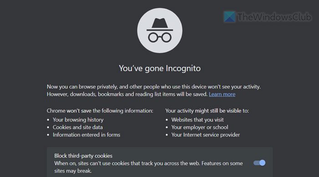Image resolution: width=319 pixels, height=177 pixels.
Task: Click Your employer or school item
Action: (200, 127)
